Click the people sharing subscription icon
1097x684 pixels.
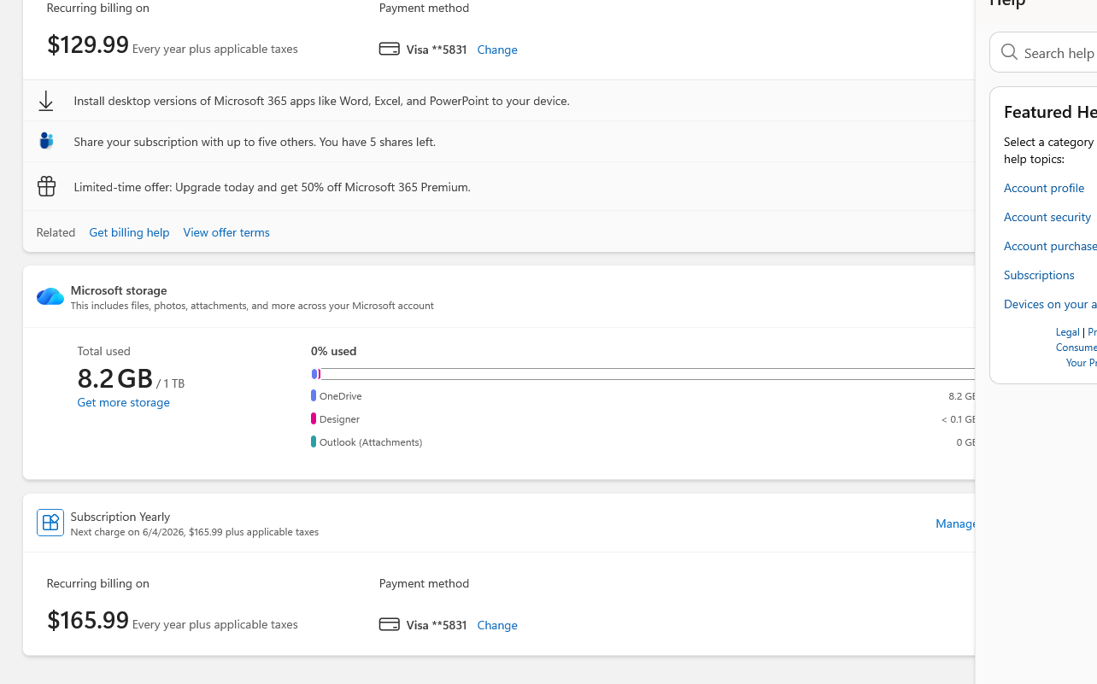(x=46, y=141)
